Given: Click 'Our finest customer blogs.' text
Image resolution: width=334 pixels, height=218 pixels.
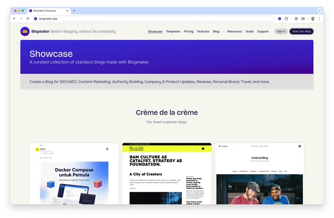Looking at the screenshot, I should pyautogui.click(x=167, y=122).
